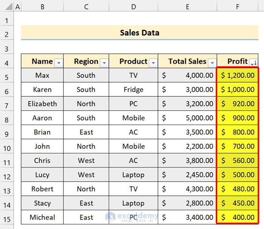Screen dimensions: 264x229
Task: Select column E header
Action: pos(187,6)
